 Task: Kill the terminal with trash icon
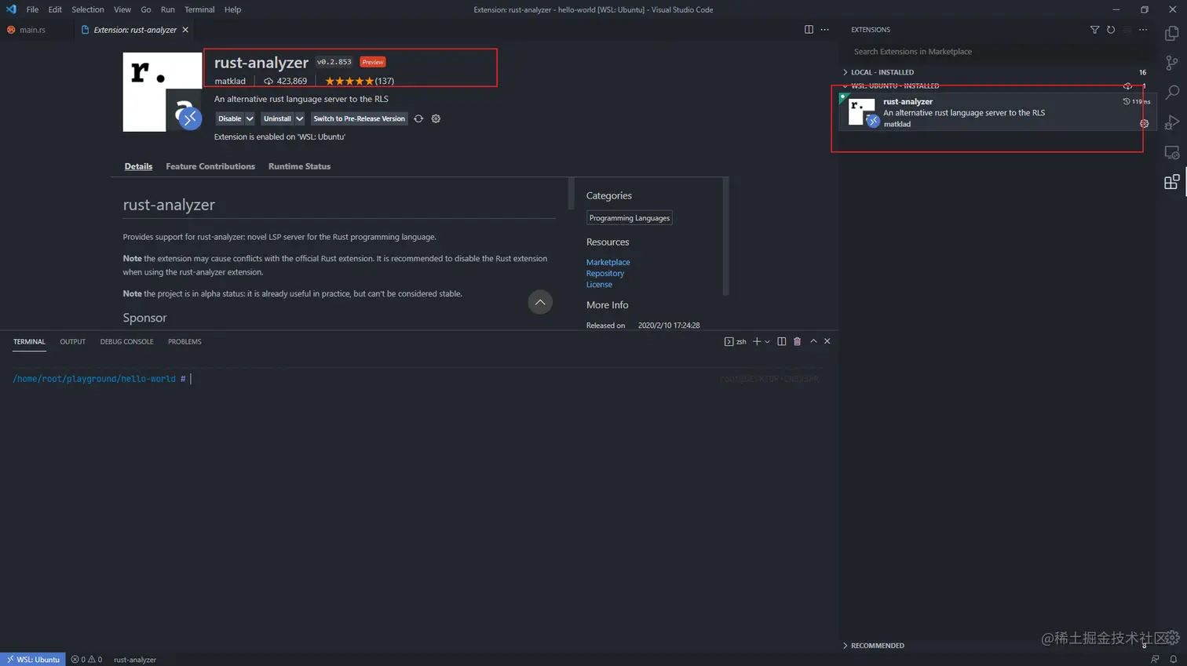[x=797, y=341]
